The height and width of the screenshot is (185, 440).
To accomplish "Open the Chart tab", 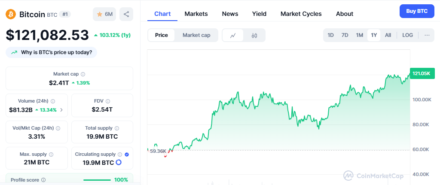I will point(162,14).
